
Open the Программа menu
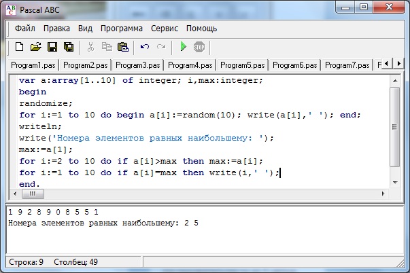(121, 29)
